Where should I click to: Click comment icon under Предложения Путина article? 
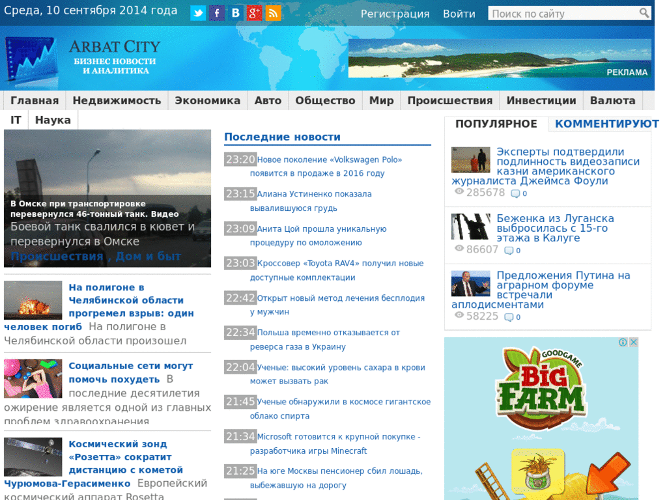click(509, 317)
